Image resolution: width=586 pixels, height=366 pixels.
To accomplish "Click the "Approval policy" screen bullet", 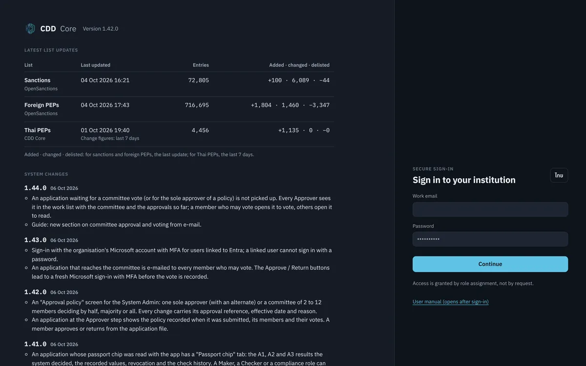I will pyautogui.click(x=177, y=306).
